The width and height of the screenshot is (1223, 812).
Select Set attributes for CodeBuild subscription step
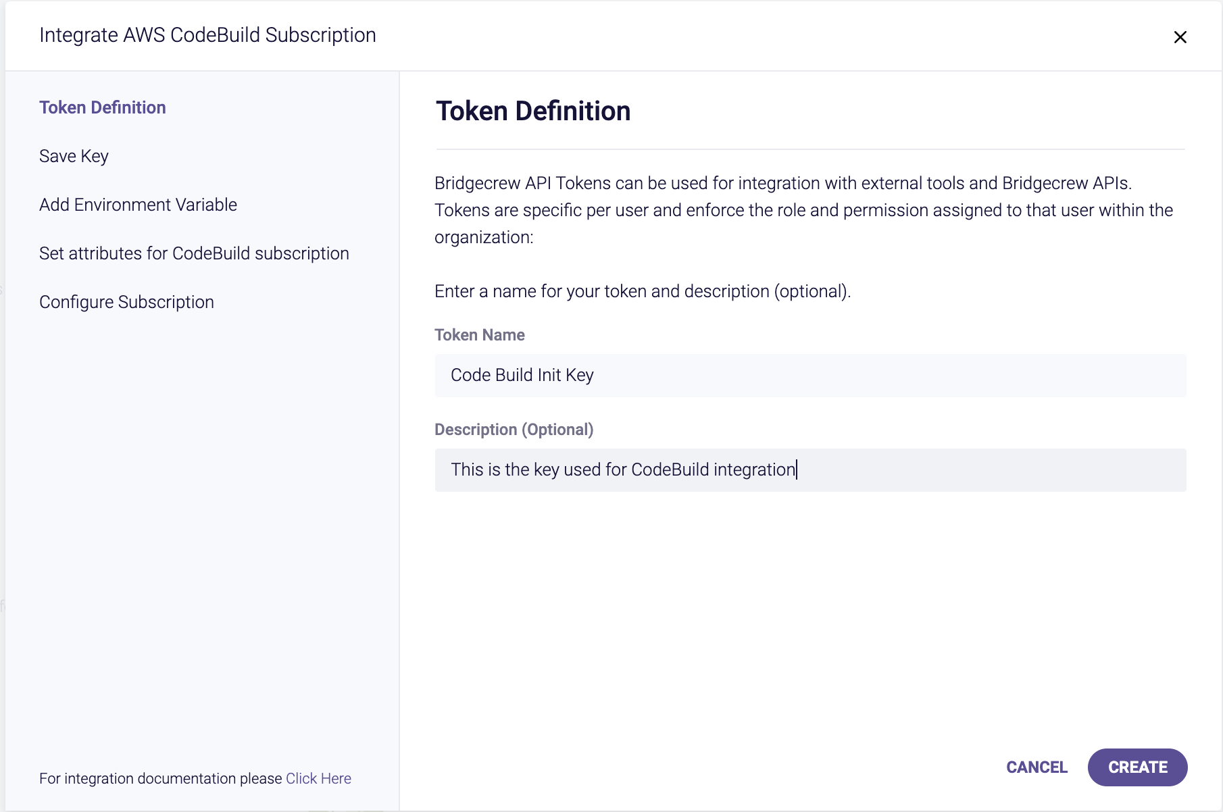click(194, 253)
